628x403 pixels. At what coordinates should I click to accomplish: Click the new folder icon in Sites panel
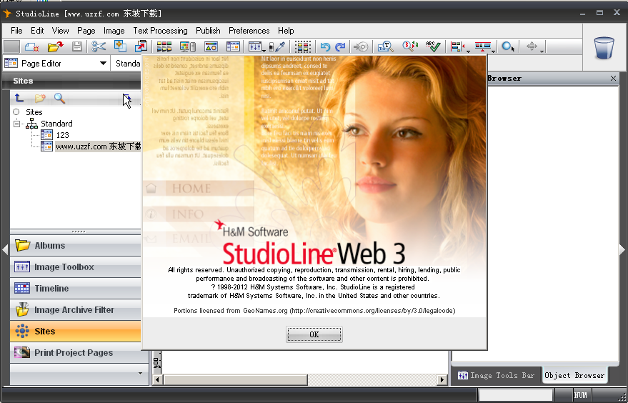tap(40, 97)
